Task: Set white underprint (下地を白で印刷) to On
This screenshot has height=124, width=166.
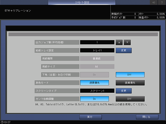Action: pyautogui.click(x=94, y=74)
